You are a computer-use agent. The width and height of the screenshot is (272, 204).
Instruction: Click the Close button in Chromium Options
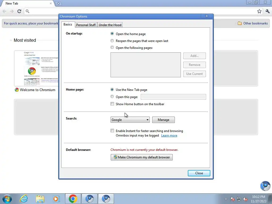point(199,173)
